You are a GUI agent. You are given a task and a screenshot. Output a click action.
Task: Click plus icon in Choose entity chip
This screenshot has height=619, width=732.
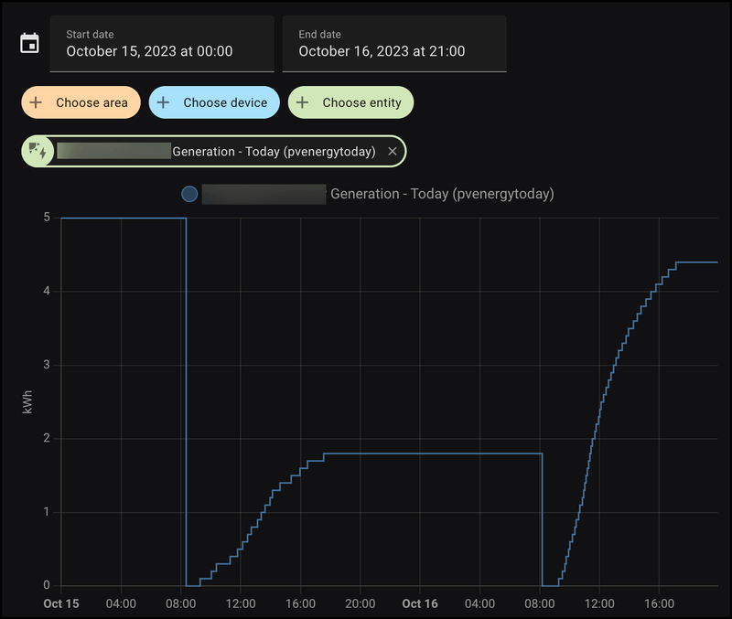(303, 102)
